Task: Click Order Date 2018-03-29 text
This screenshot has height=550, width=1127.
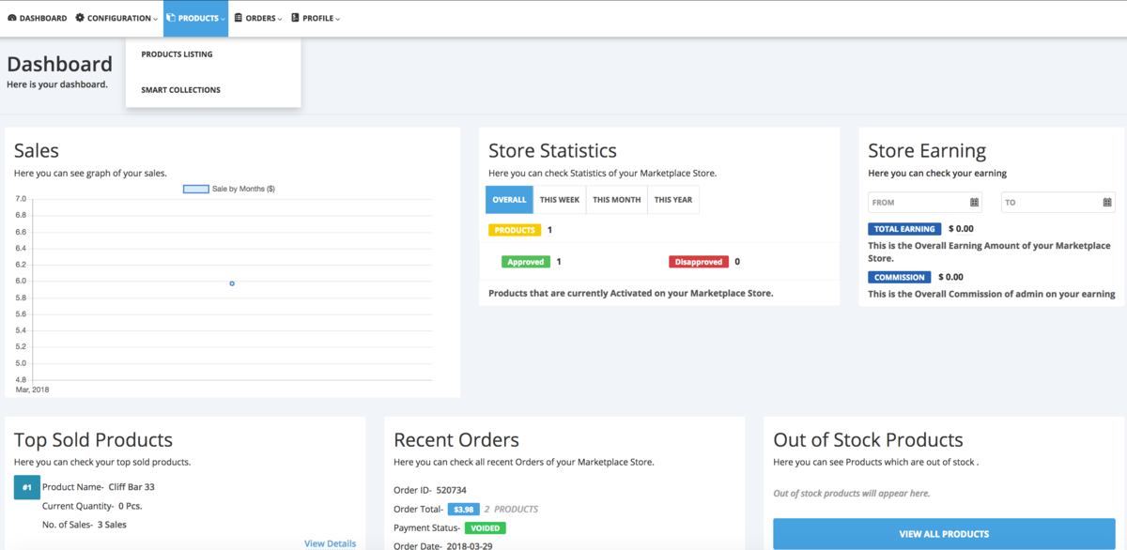Action: coord(442,546)
